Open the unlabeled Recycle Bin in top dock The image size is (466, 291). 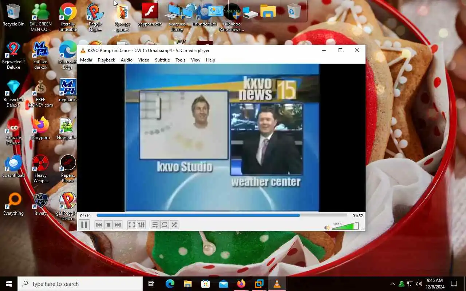click(294, 11)
